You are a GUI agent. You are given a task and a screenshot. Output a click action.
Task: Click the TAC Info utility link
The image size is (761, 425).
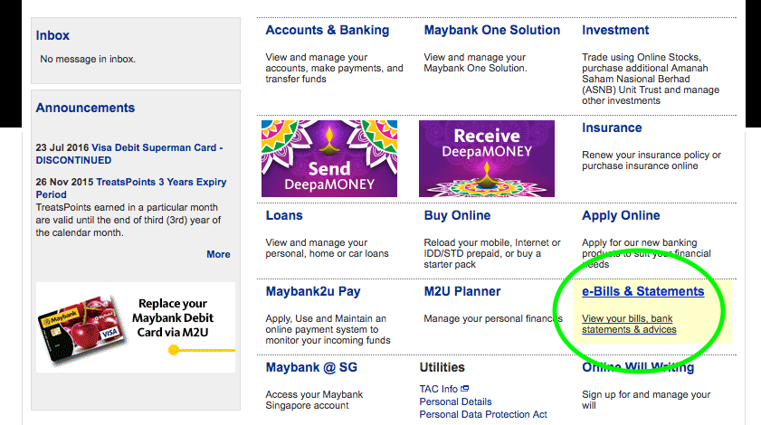438,389
